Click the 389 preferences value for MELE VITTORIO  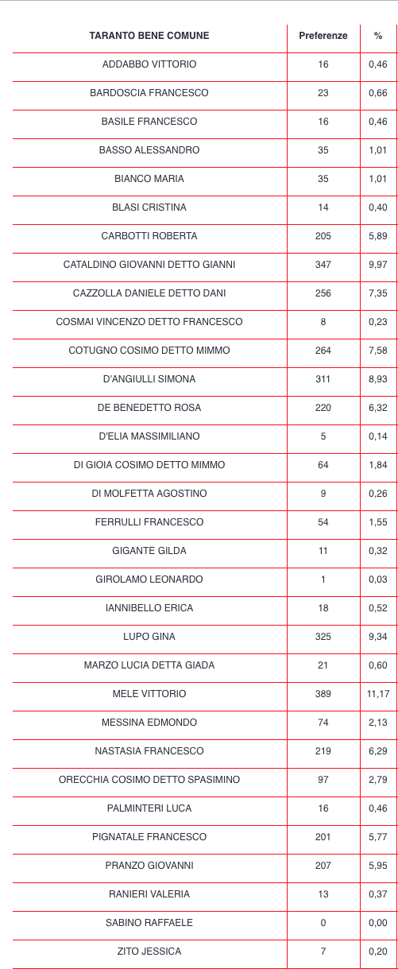pyautogui.click(x=323, y=694)
